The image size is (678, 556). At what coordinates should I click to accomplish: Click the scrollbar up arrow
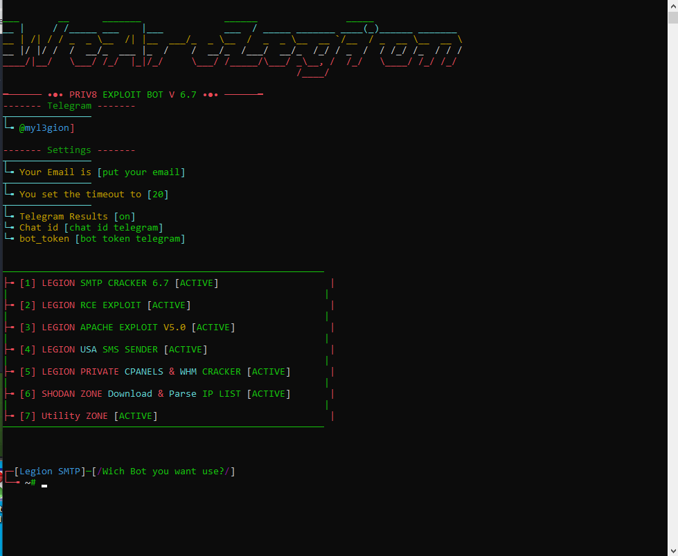[x=672, y=5]
